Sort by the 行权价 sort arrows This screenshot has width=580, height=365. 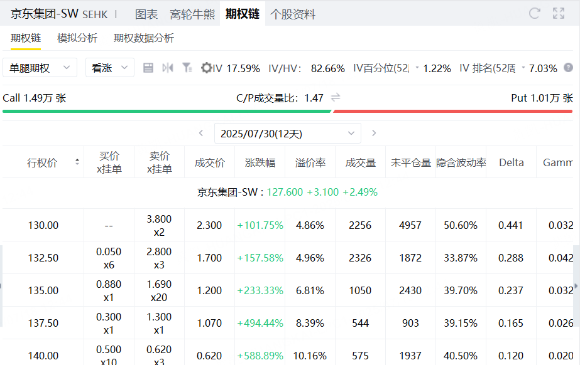tap(77, 162)
